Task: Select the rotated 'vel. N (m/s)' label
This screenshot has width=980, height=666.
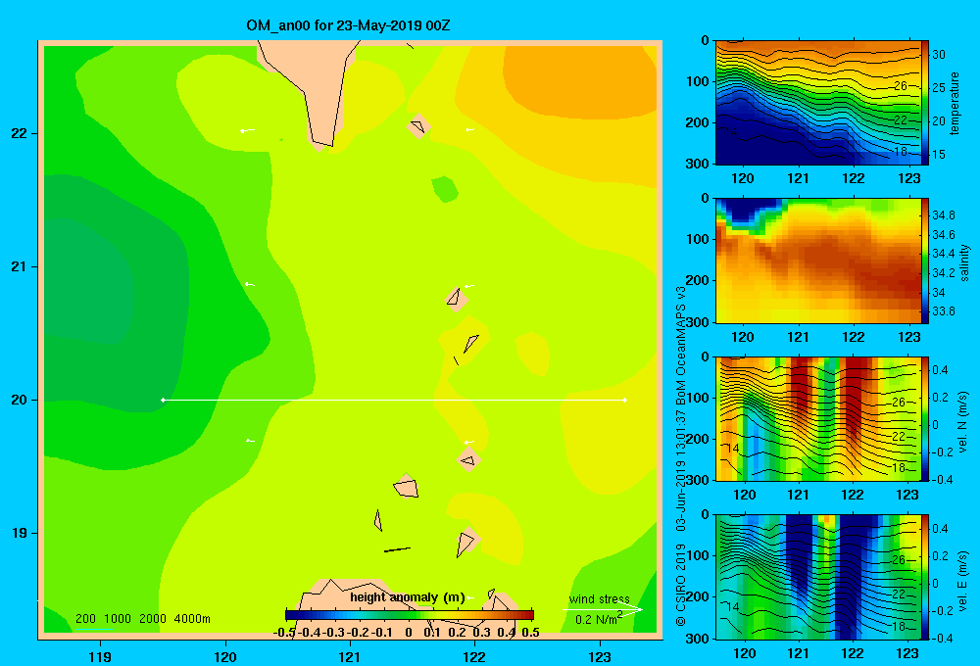Action: [963, 422]
